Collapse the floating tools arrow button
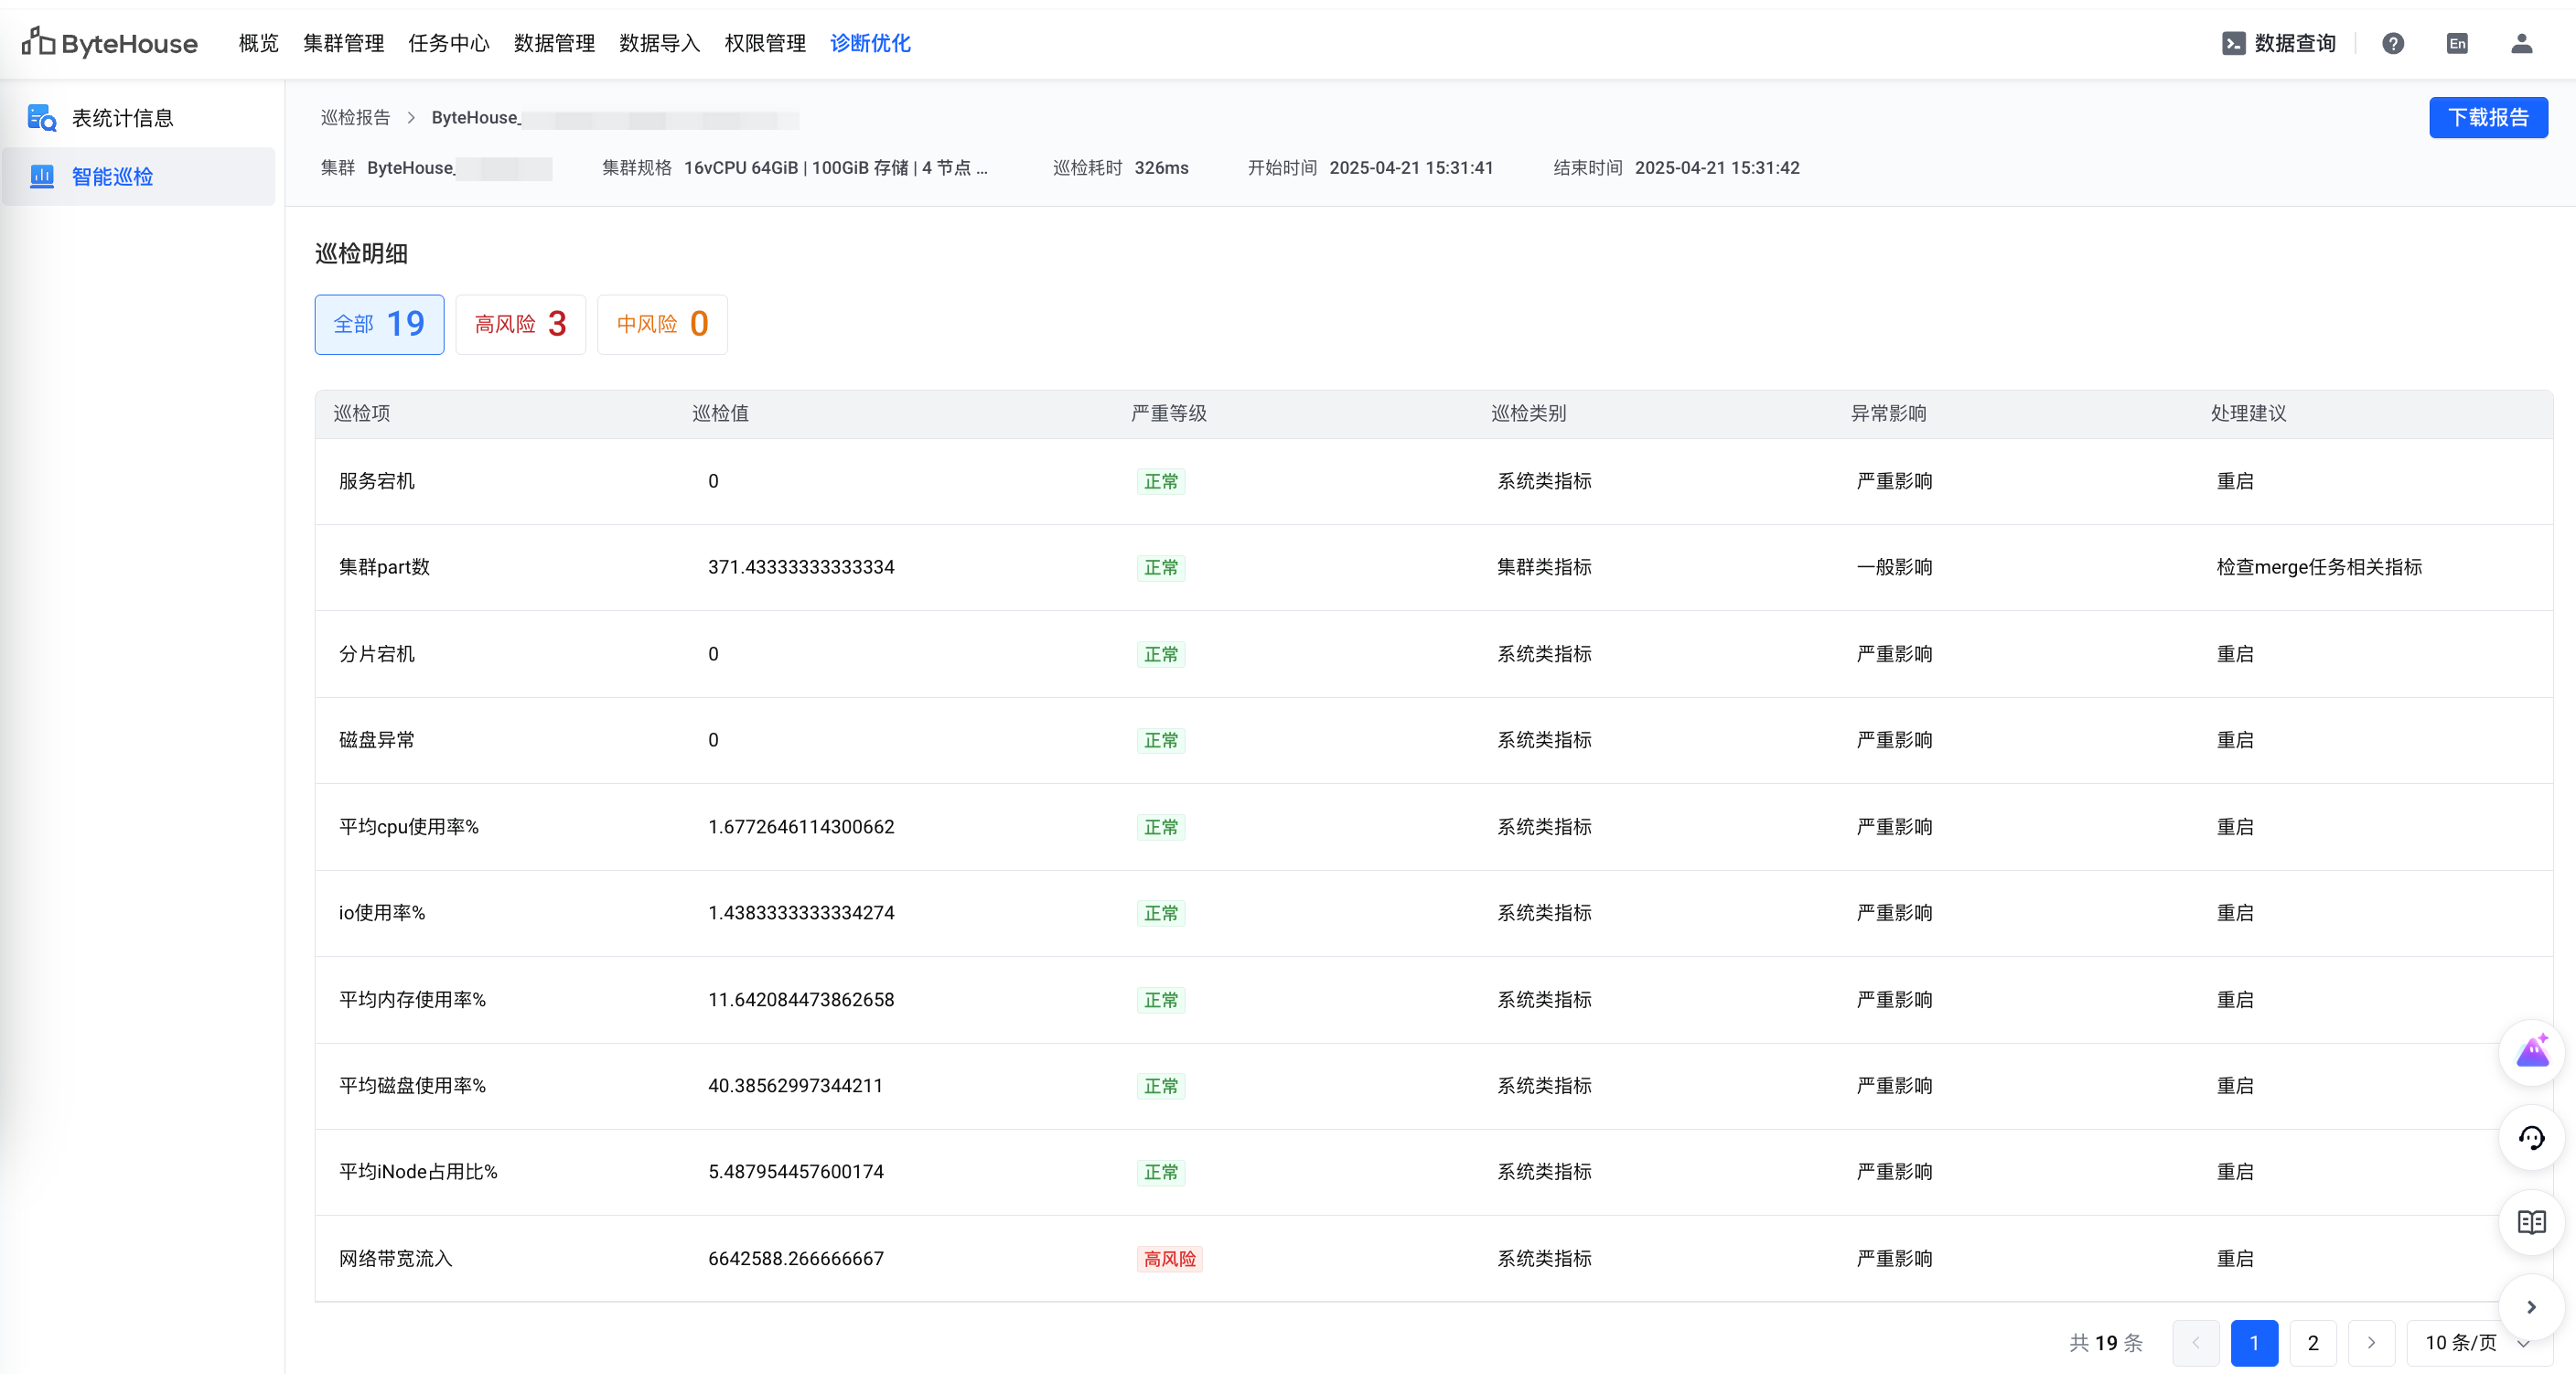 point(2531,1306)
